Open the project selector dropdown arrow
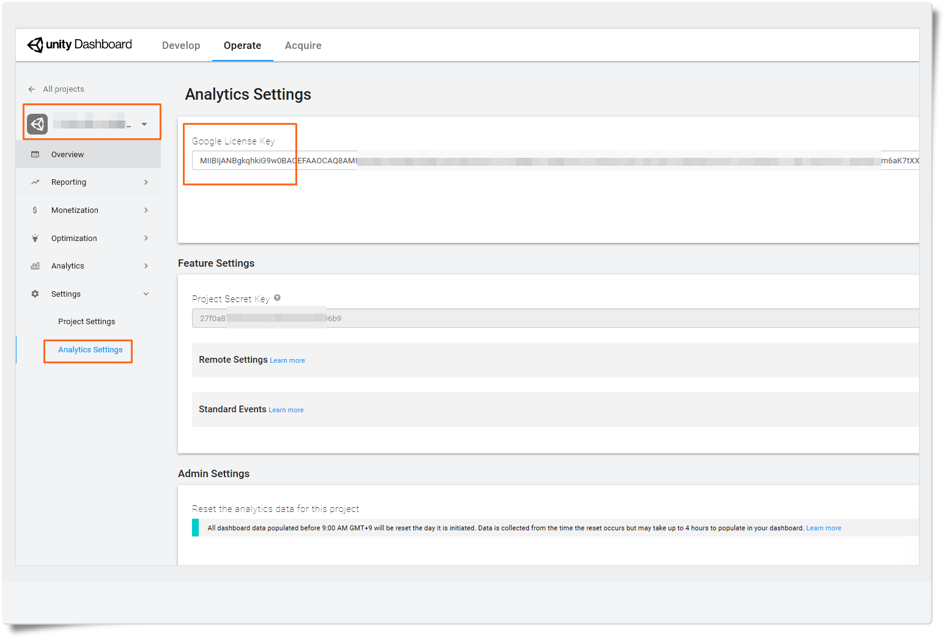This screenshot has width=946, height=638. 144,124
